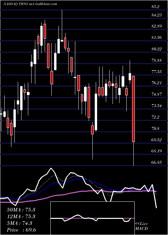The width and height of the screenshot is (168, 235).
Task: Click the 80.22 price axis label
Action: click(157, 49)
